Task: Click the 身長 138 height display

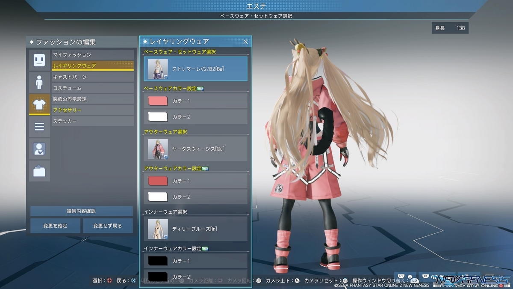Action: (x=450, y=28)
